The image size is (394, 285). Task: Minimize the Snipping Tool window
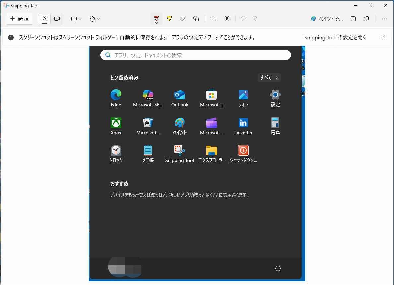(356, 6)
